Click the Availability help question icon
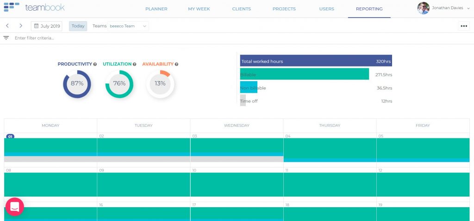 [177, 64]
